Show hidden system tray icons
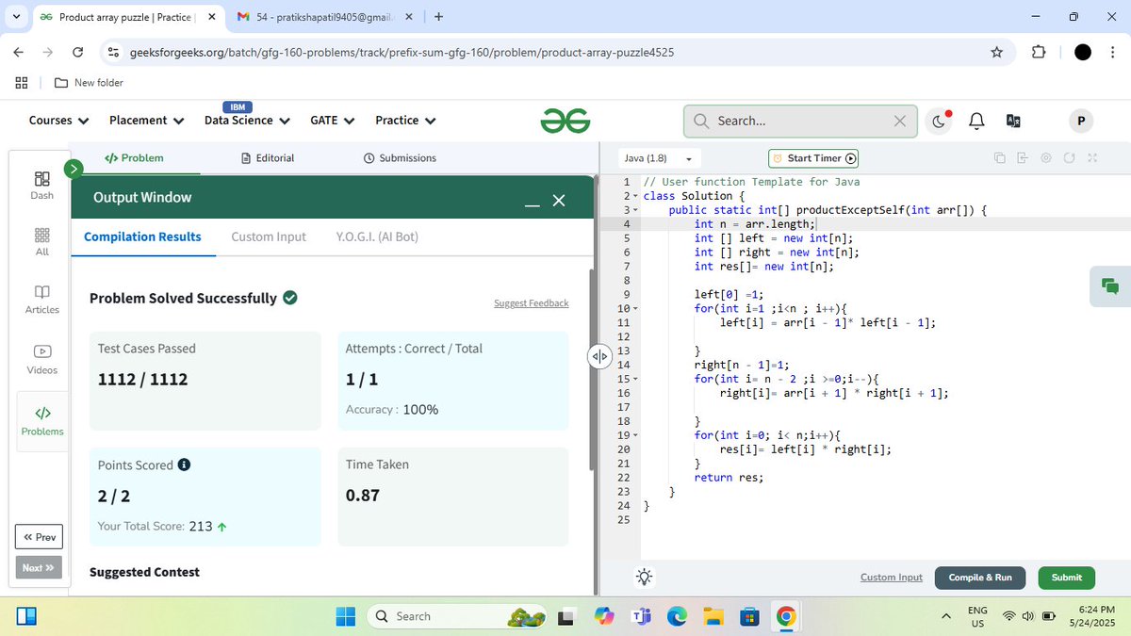Screen dimensions: 1131x636 [946, 616]
